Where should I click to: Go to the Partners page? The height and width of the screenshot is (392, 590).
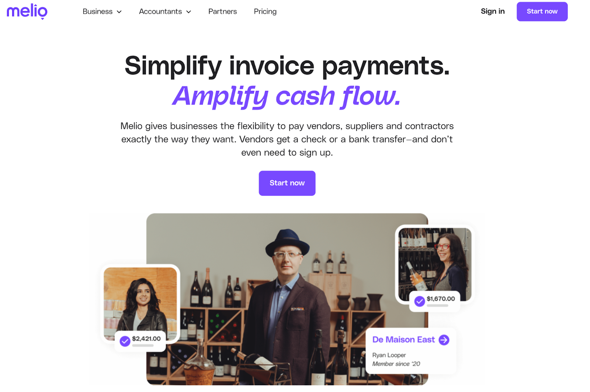pos(222,11)
